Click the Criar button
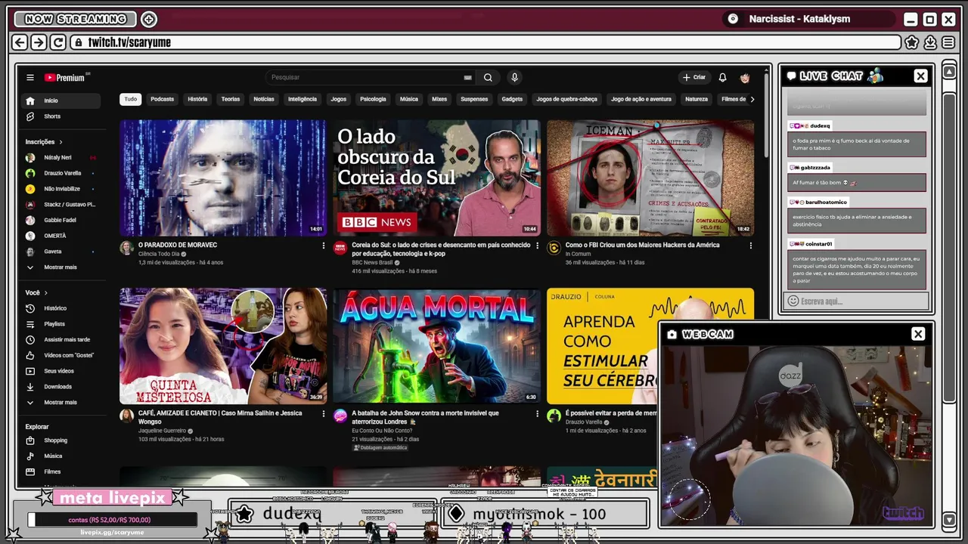The height and width of the screenshot is (544, 968). point(694,77)
